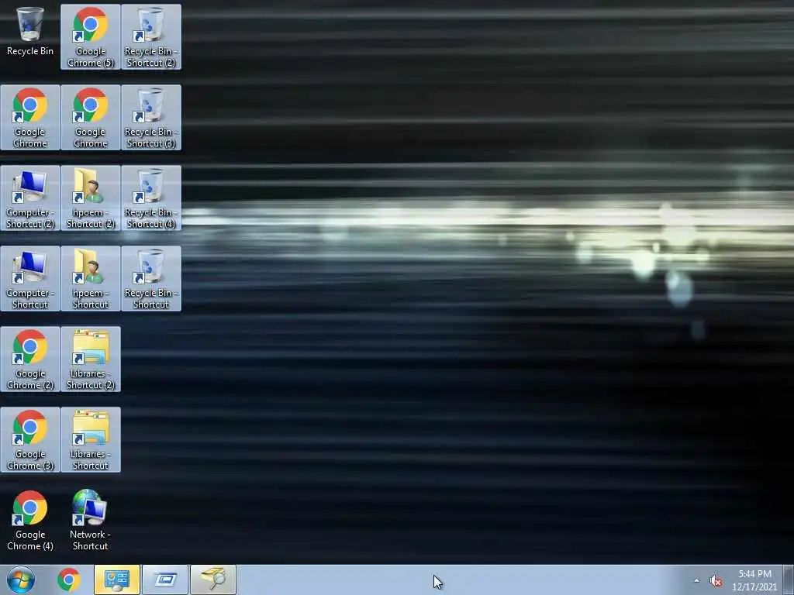Open the blue window taskbar button
This screenshot has height=595, width=794.
click(165, 580)
